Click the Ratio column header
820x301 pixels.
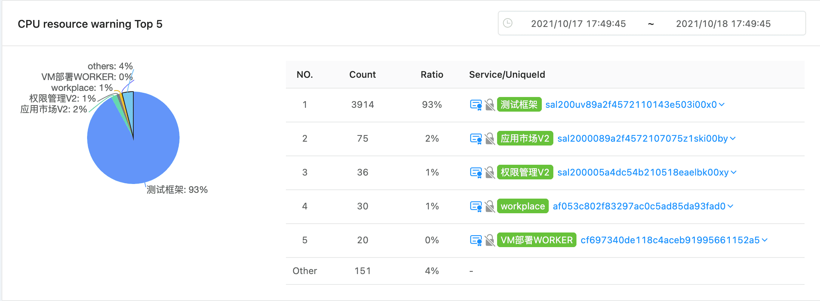432,75
